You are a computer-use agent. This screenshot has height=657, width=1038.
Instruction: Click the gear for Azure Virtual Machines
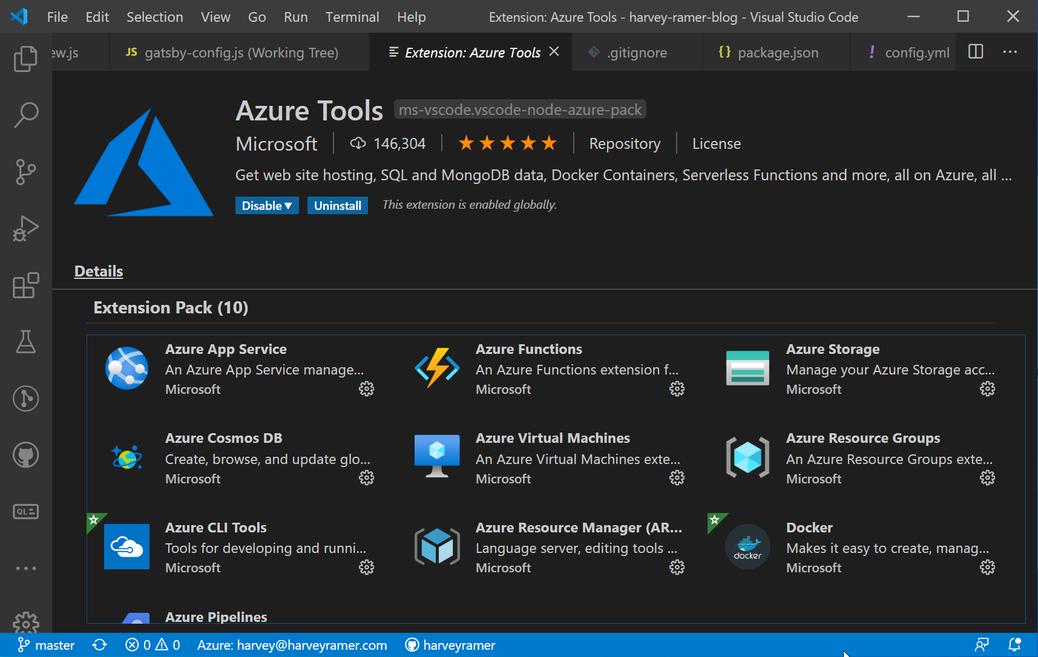coord(677,478)
